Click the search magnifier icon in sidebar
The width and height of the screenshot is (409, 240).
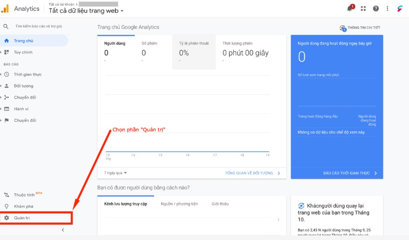[x=6, y=26]
